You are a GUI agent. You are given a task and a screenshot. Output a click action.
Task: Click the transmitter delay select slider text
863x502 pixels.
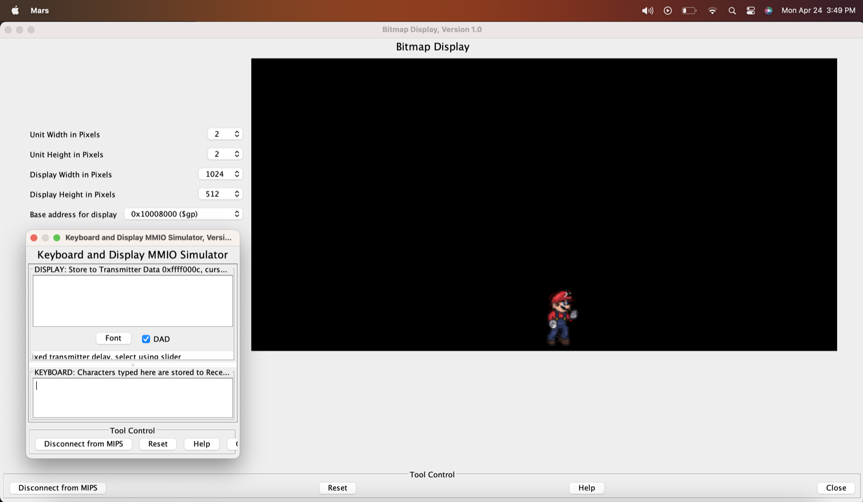pos(107,356)
